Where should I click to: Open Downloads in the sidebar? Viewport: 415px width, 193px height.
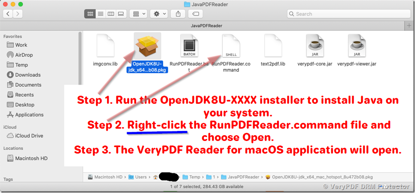click(x=28, y=75)
